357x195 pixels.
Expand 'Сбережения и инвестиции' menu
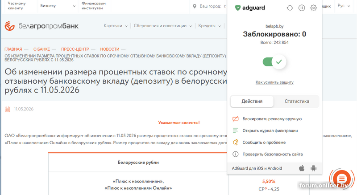163,26
